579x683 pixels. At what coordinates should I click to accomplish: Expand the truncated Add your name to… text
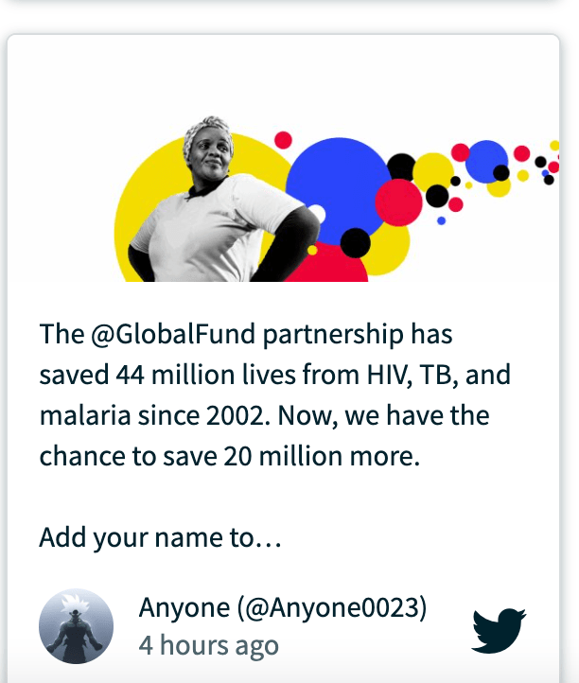point(160,537)
